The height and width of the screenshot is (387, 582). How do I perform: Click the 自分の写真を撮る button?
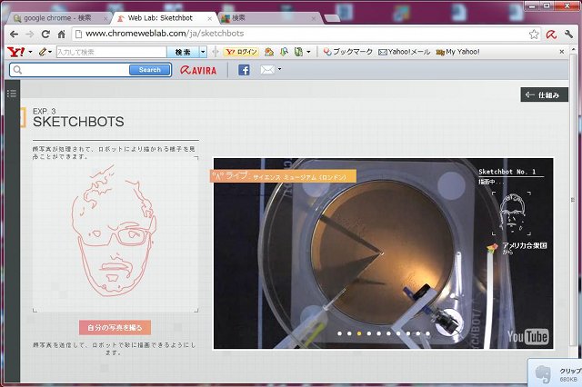[115, 328]
